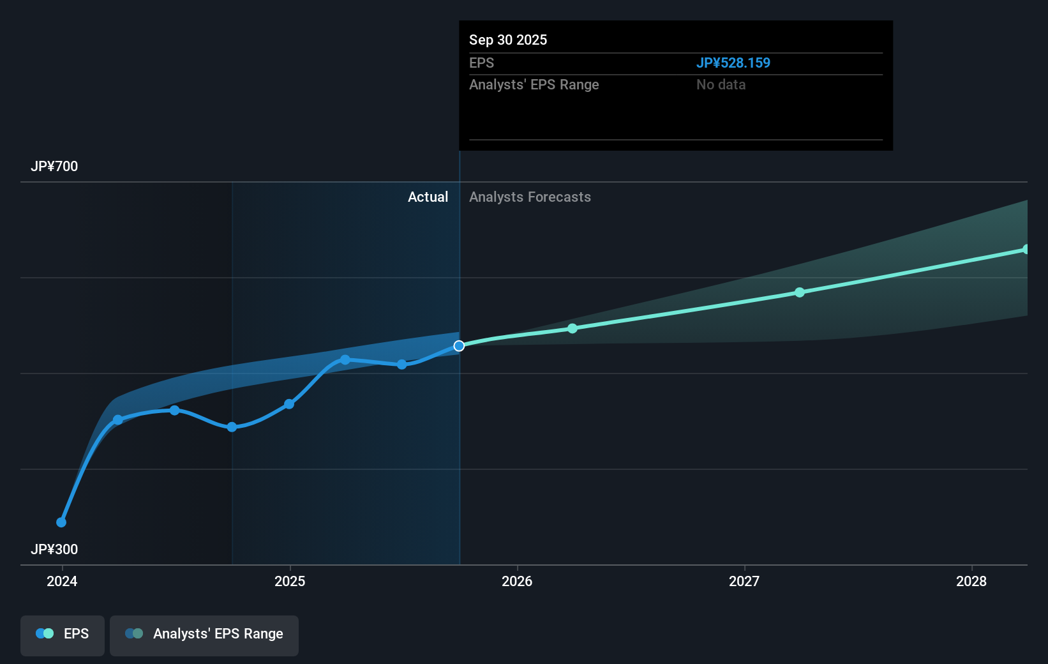Click the 2026 x-axis label

coord(517,581)
